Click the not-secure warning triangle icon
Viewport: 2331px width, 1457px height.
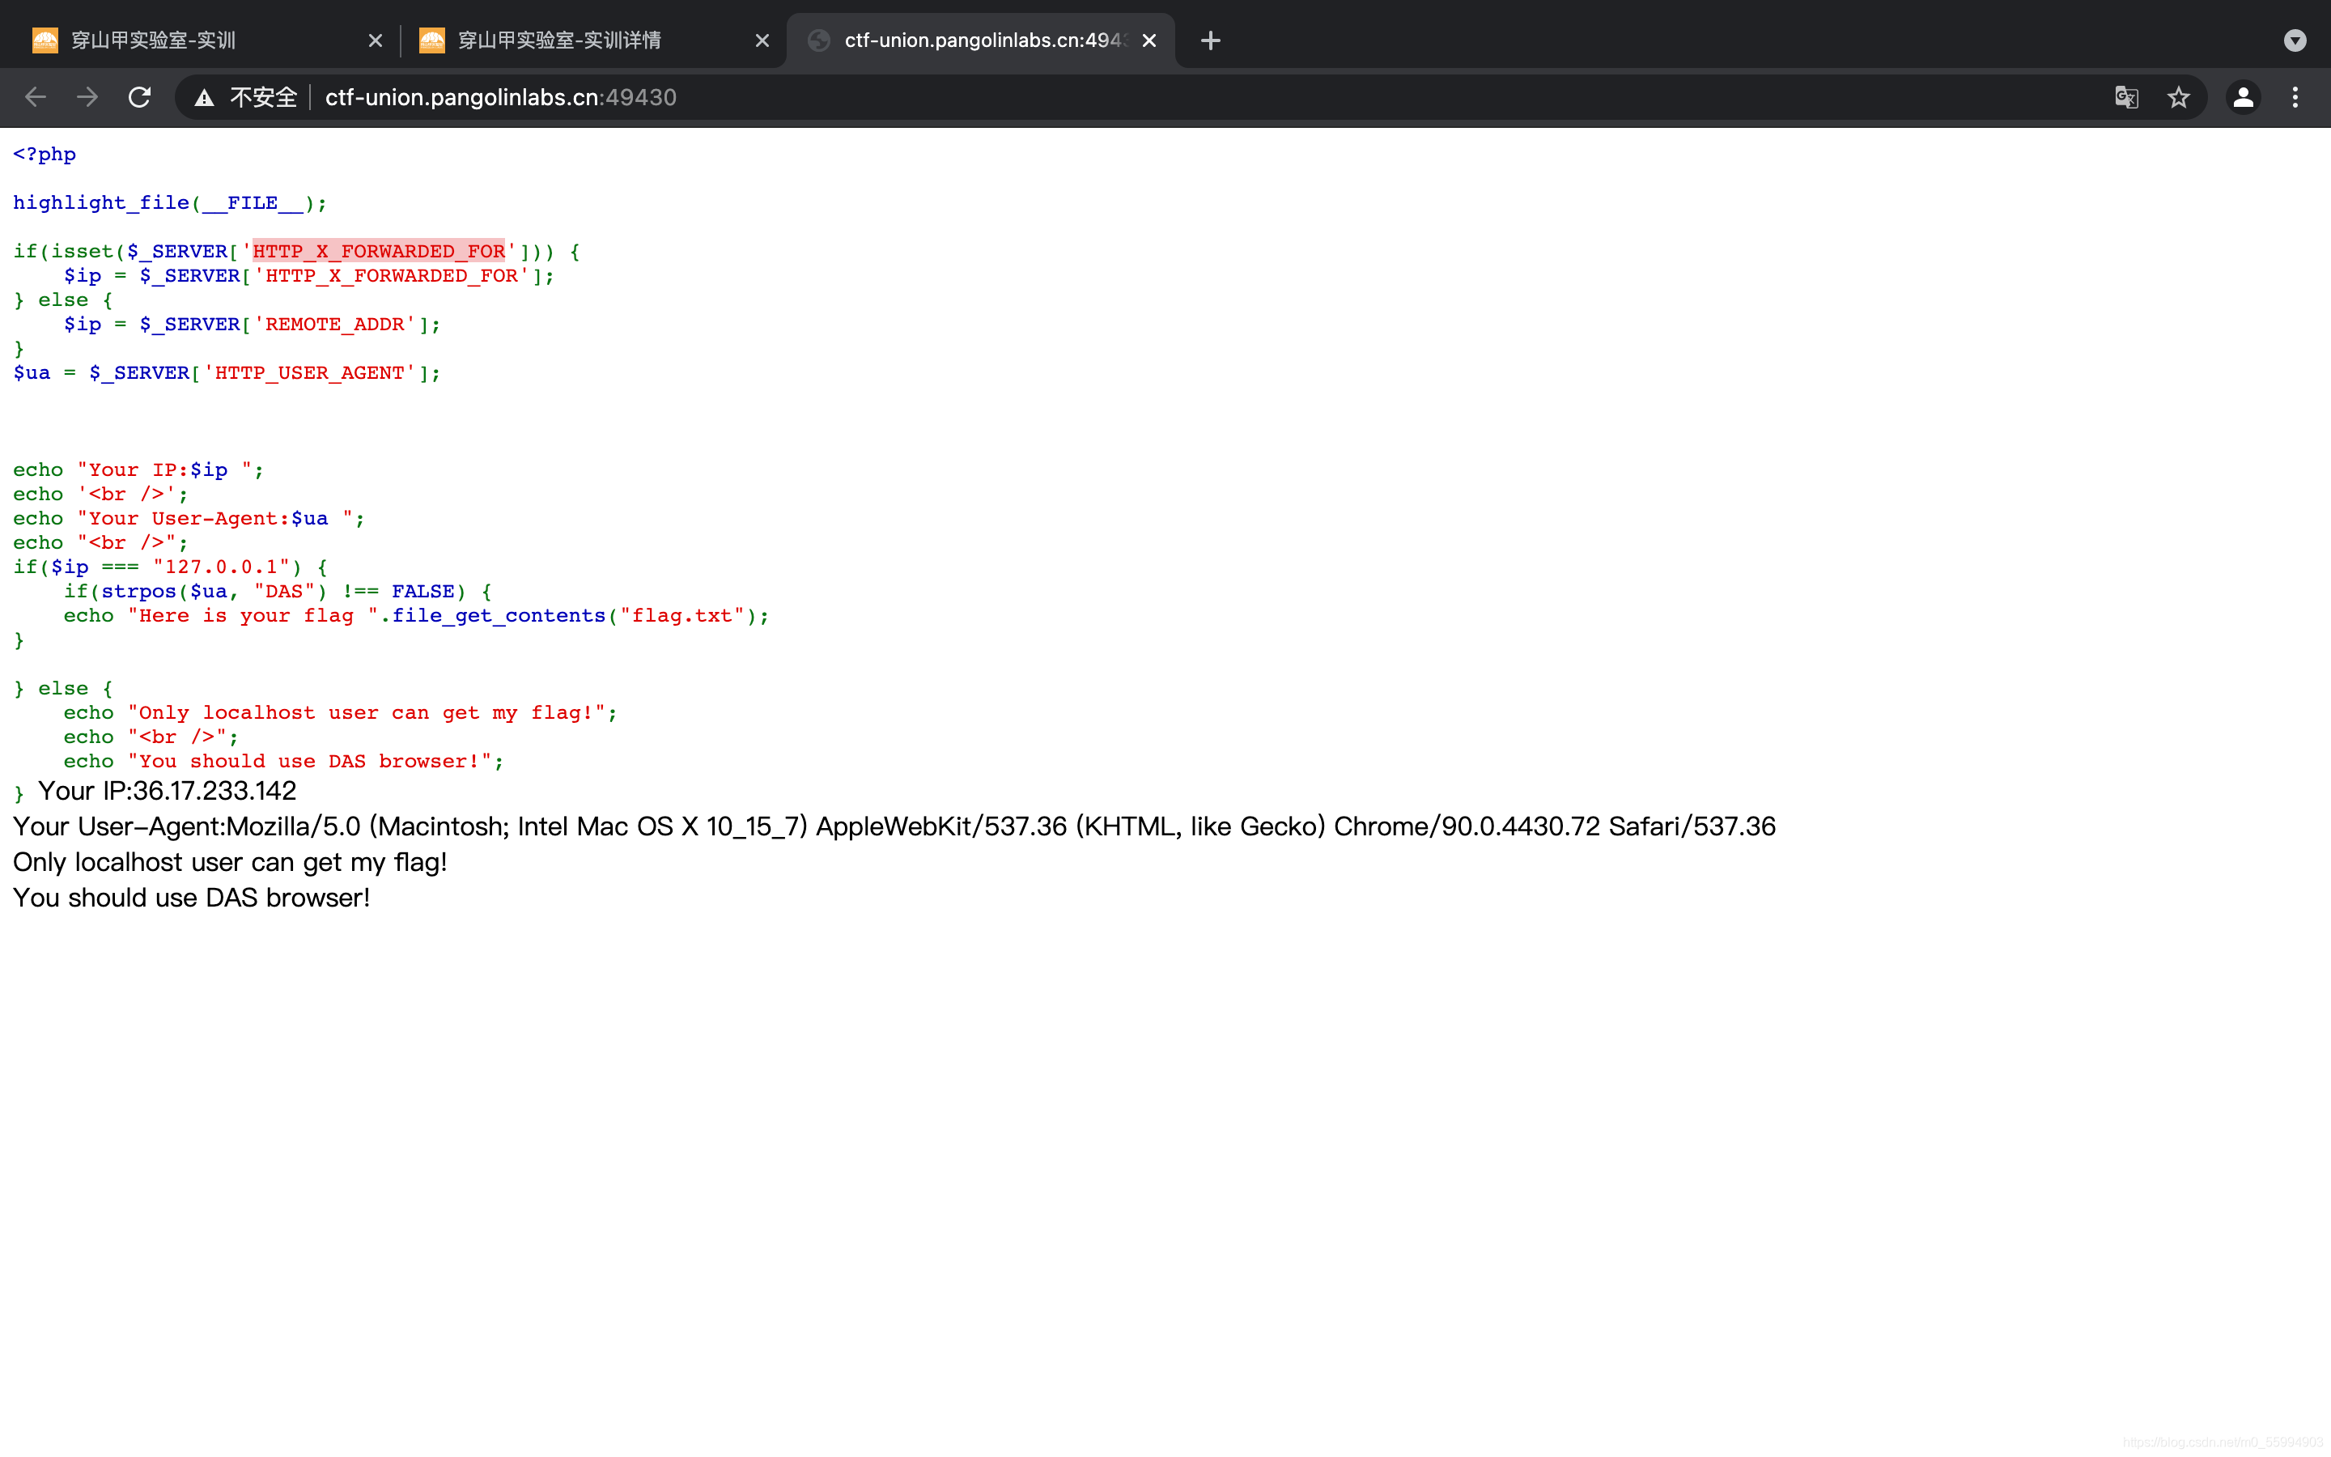[204, 97]
